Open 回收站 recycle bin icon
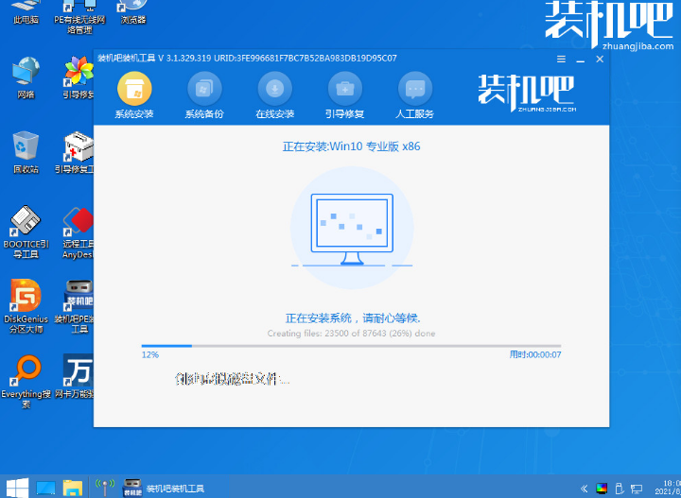The image size is (681, 498). [26, 153]
